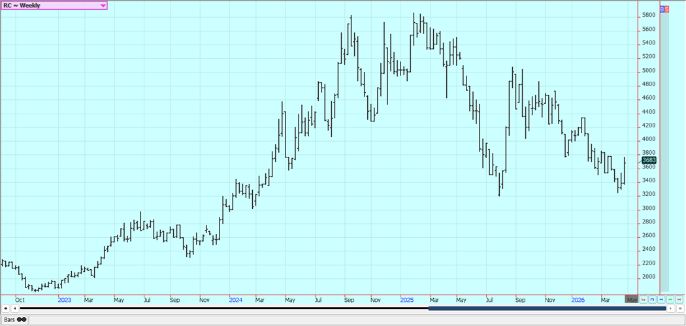
Task: Click the highlighted May date label
Action: coord(631,300)
